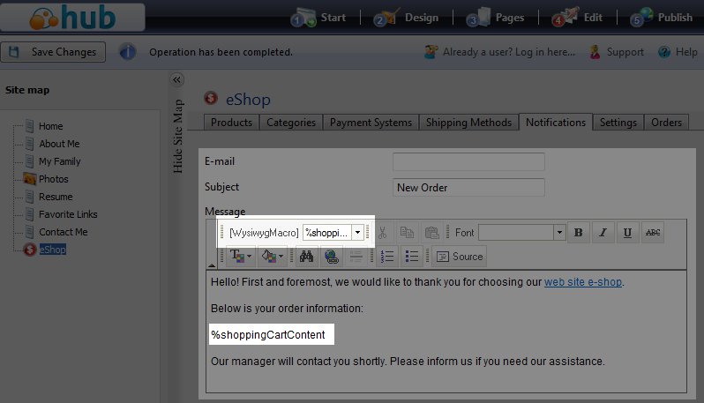
Task: Toggle strikethrough formatting in the editor
Action: [x=652, y=233]
